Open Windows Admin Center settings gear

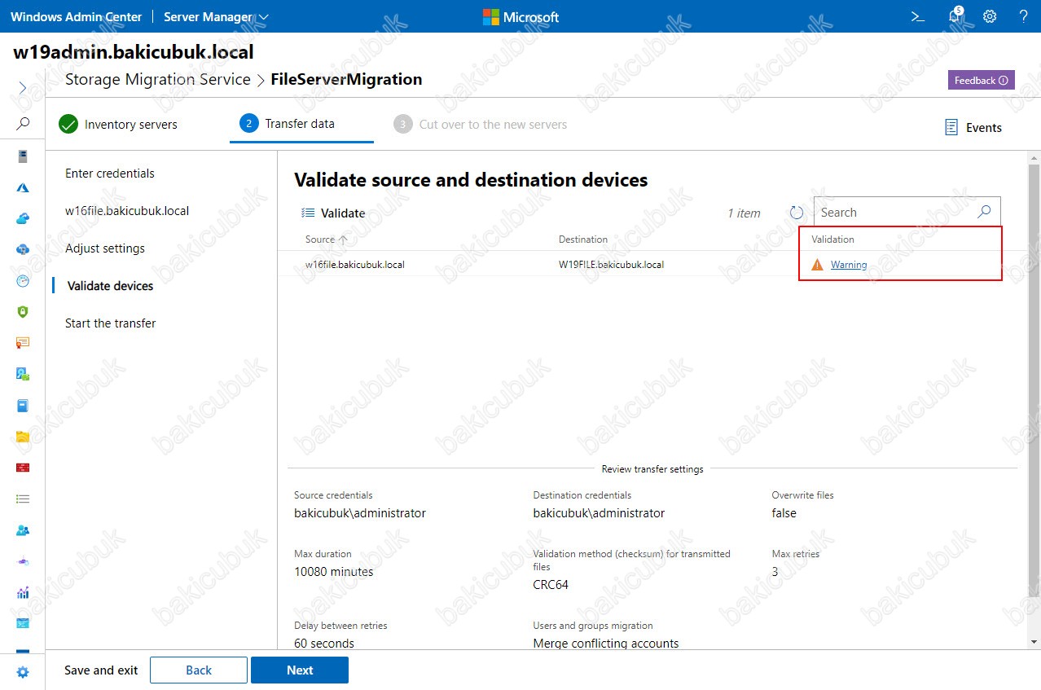[990, 16]
